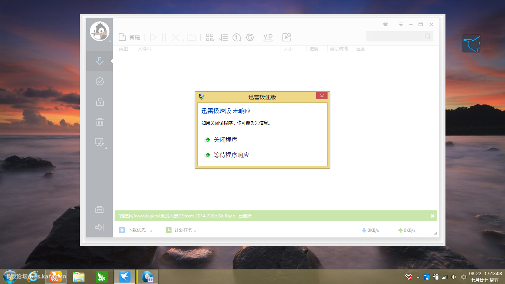
Task: Open File Explorer from taskbar
Action: coord(79,276)
